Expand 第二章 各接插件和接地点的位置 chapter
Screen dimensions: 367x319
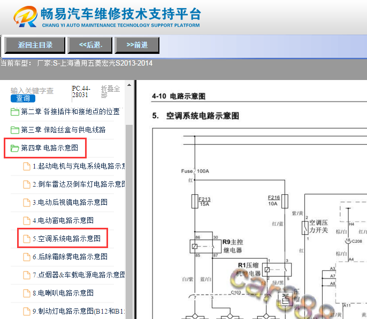tap(70, 111)
